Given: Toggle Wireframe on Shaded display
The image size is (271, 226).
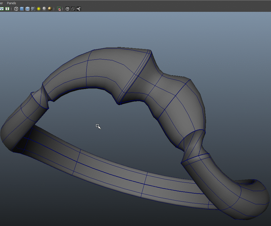Looking at the screenshot, I should 27,9.
